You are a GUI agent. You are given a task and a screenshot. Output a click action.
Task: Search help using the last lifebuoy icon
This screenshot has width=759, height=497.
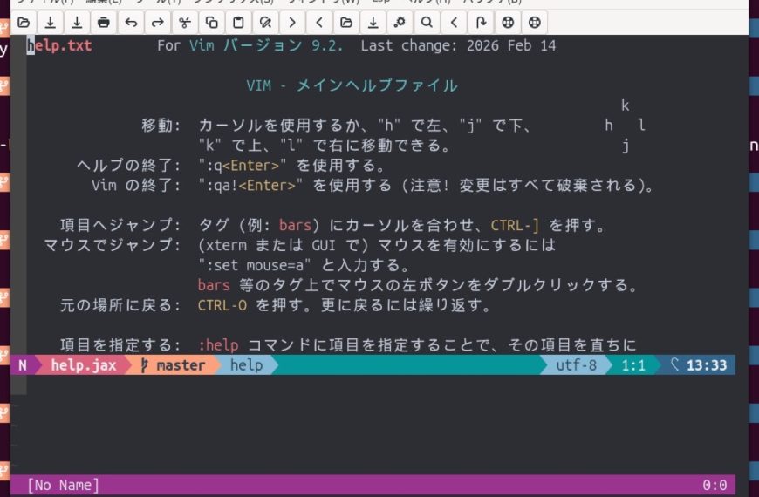(x=535, y=23)
